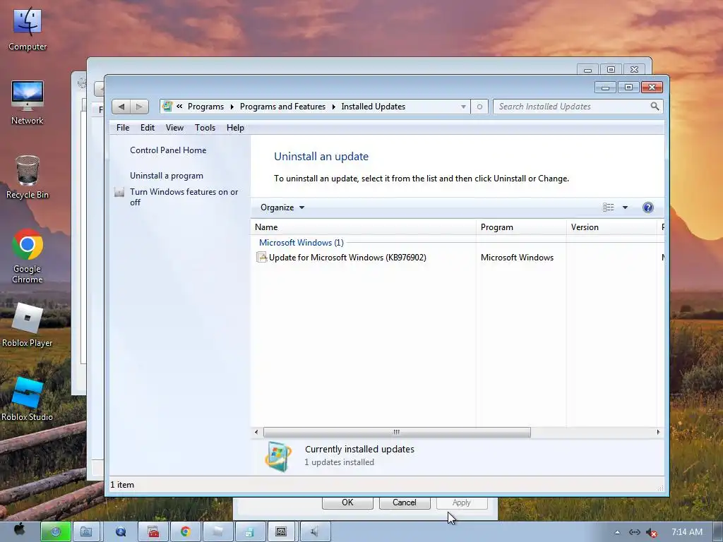Click the shield icon beside Windows features link
Image resolution: width=723 pixels, height=542 pixels.
(119, 192)
